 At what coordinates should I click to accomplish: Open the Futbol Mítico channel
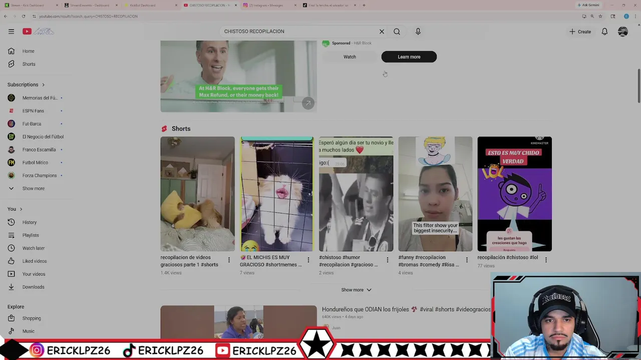pos(36,162)
